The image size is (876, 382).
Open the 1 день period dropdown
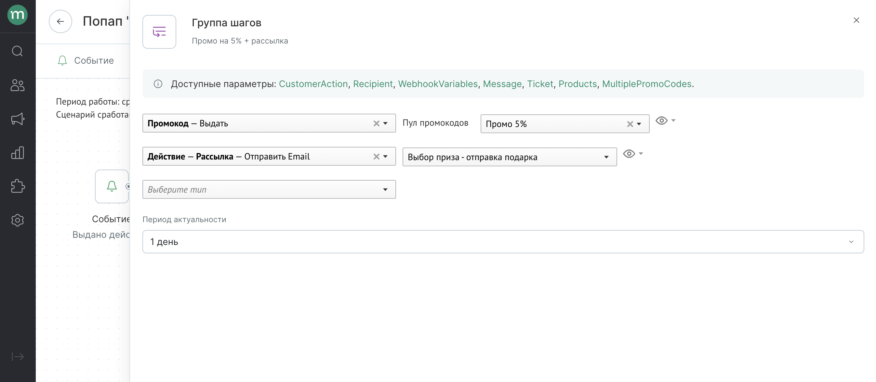(503, 242)
